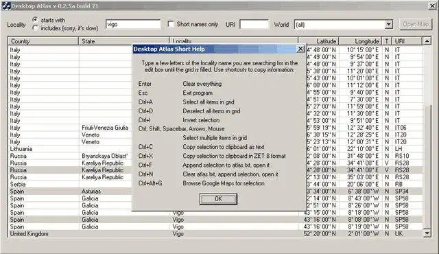Click longitude cell 31° 48' 00" E

pos(363,156)
